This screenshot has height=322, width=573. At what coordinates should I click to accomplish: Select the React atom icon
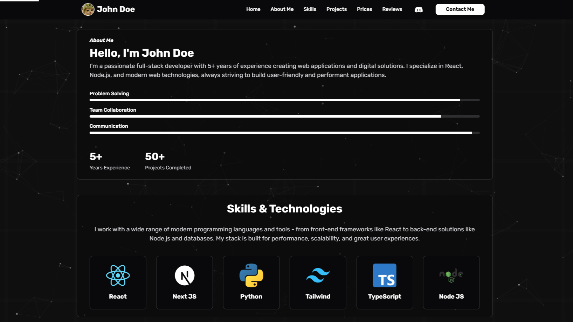pyautogui.click(x=118, y=275)
